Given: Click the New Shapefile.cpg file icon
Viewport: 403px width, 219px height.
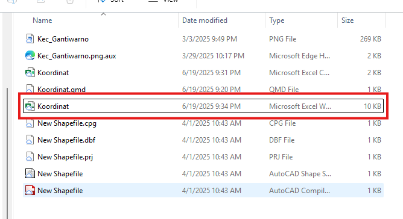Looking at the screenshot, I should pos(30,123).
